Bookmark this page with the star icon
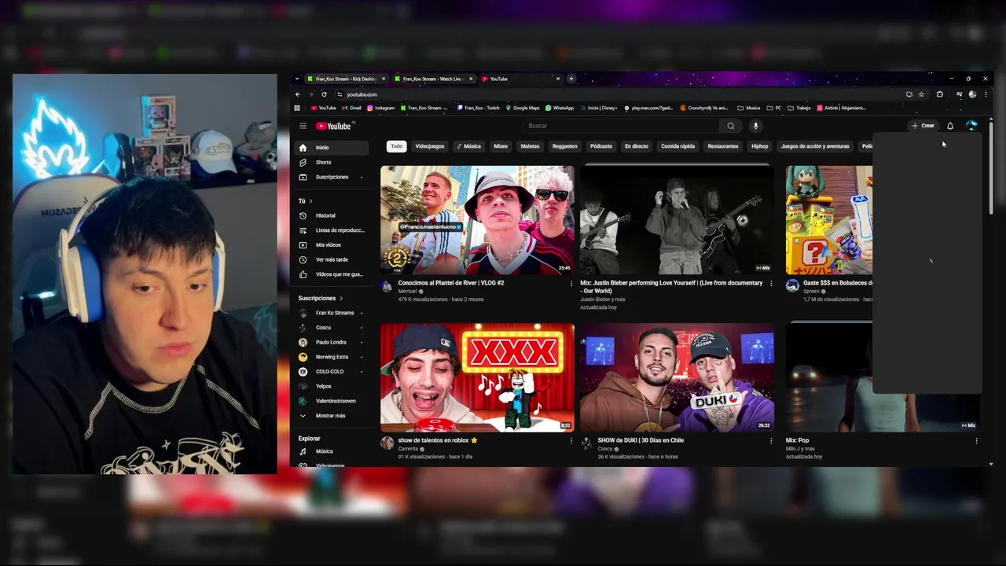1006x566 pixels. tap(921, 94)
